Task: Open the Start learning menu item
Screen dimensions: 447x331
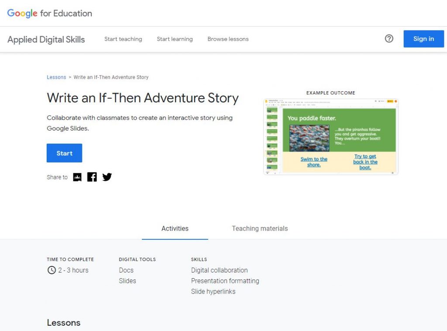Action: pos(175,39)
